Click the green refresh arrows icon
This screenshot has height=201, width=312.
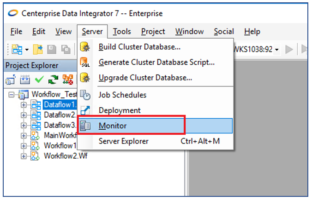[x=53, y=80]
